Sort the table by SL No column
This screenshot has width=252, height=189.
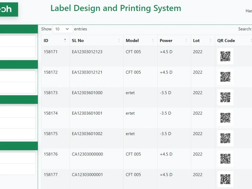point(97,41)
